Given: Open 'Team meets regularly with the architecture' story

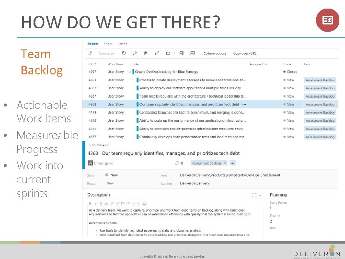Looking at the screenshot, I should coord(193,96).
